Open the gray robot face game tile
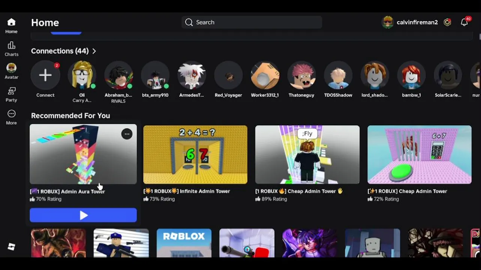 [372, 243]
